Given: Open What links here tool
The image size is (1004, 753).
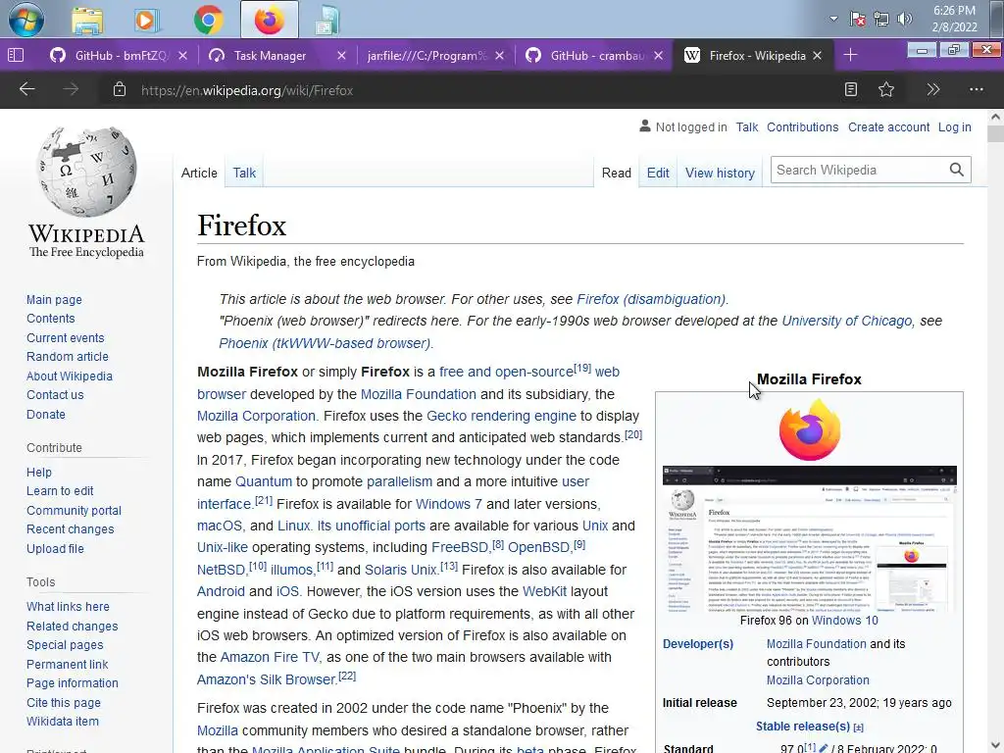Looking at the screenshot, I should (x=68, y=606).
